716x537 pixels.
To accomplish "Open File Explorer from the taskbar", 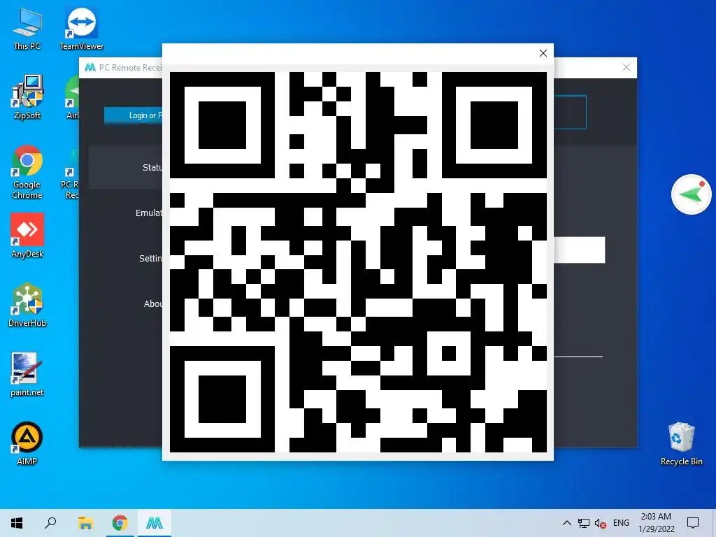I will click(85, 523).
